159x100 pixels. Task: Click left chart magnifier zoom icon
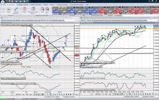(x=53, y=94)
